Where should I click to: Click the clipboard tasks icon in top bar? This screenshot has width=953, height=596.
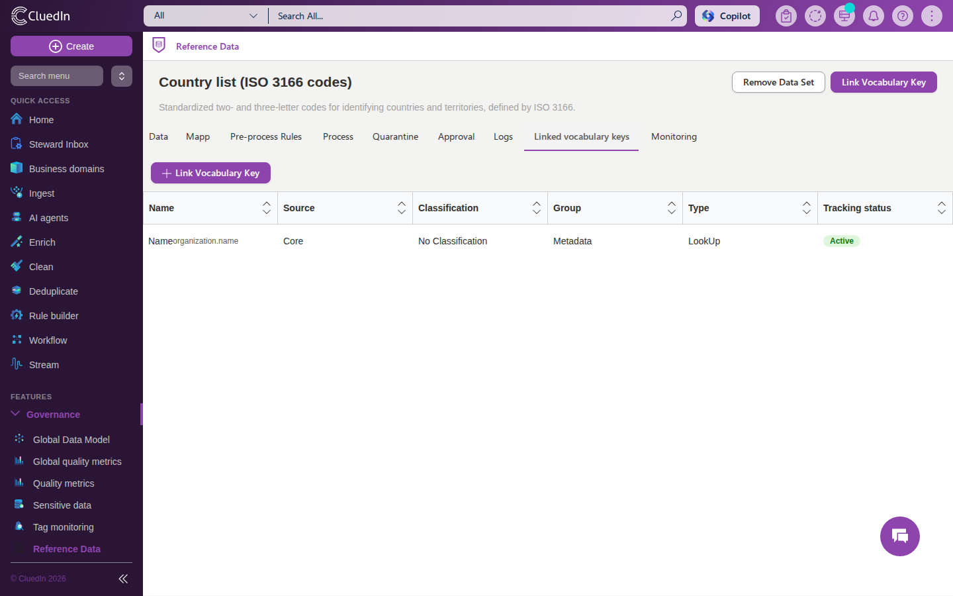pos(786,16)
